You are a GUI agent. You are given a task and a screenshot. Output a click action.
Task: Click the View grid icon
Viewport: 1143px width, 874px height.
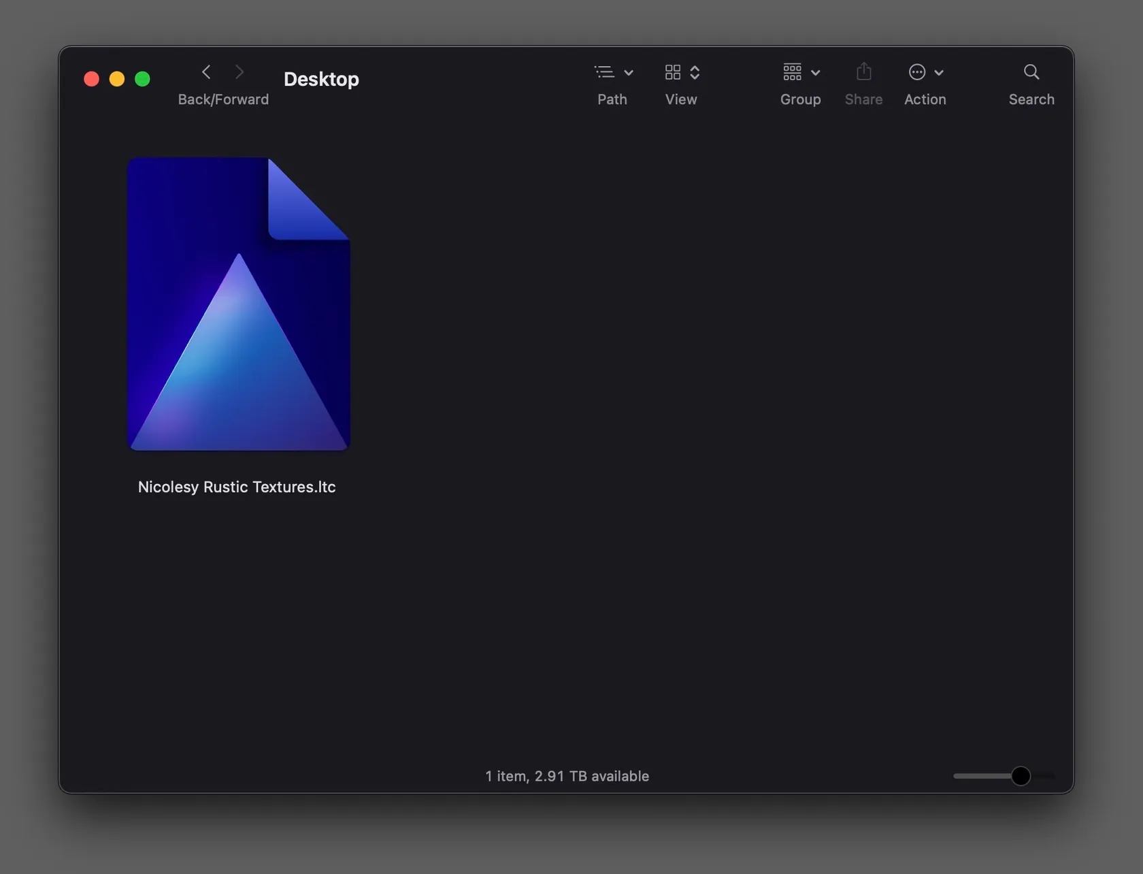click(x=673, y=72)
